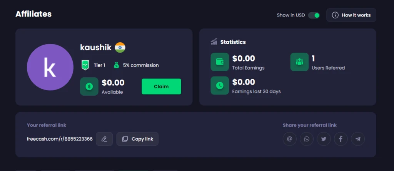Click the Total Earnings wallet icon
Image resolution: width=394 pixels, height=171 pixels.
220,62
